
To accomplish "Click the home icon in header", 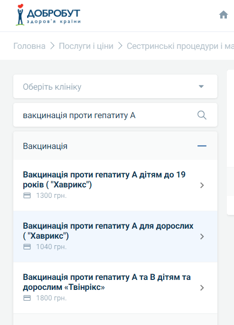I will [x=224, y=15].
